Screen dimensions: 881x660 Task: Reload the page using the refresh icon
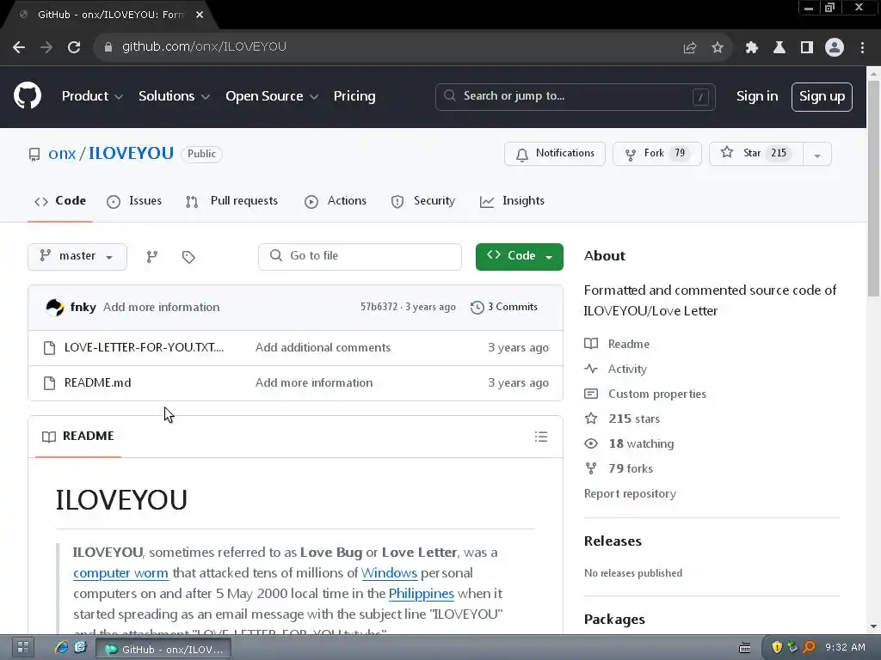pos(74,47)
